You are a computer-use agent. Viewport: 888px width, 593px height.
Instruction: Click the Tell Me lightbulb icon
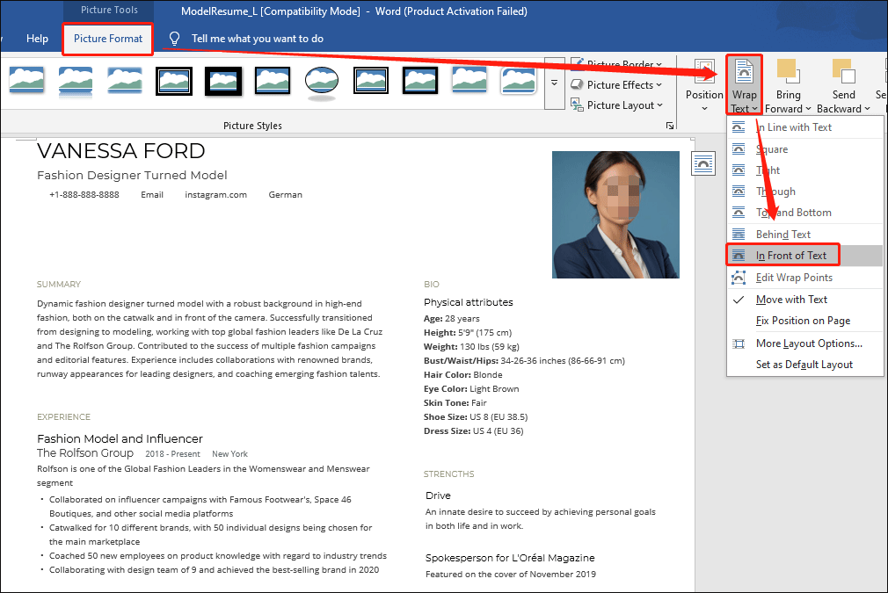(173, 38)
